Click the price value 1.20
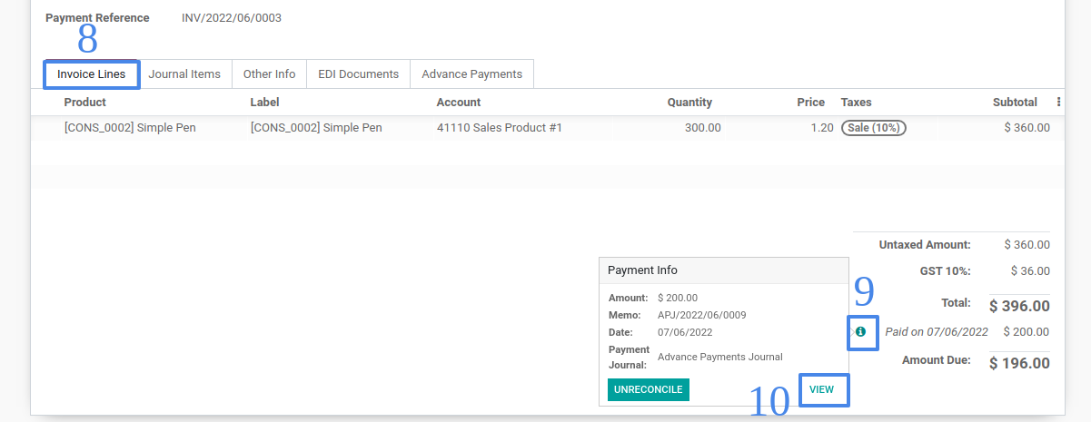This screenshot has width=1091, height=422. (x=822, y=128)
